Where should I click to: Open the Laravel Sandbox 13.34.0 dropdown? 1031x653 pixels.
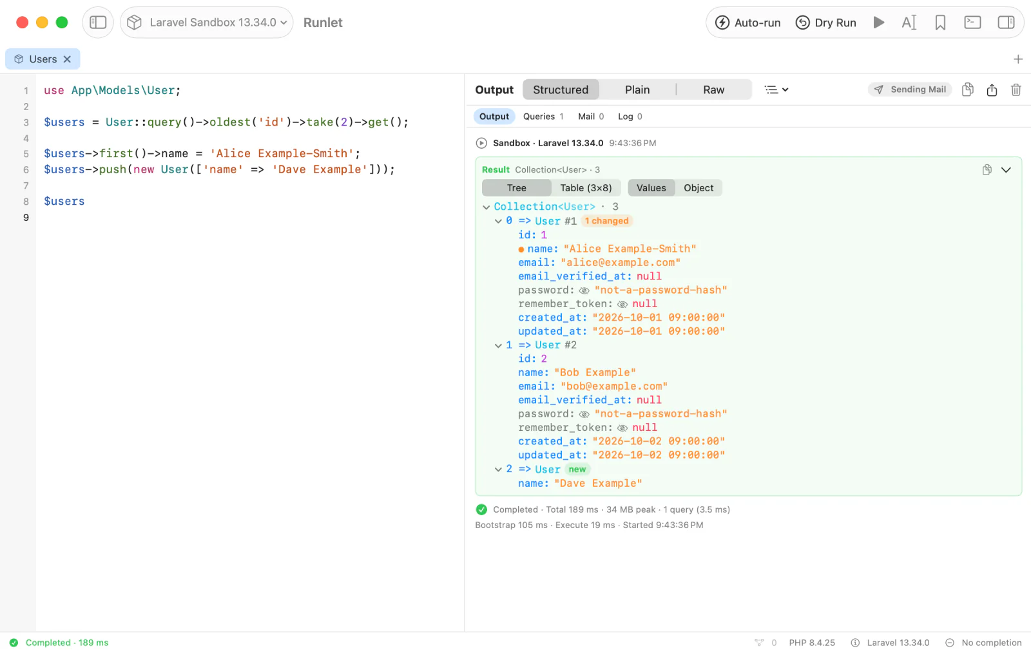pyautogui.click(x=207, y=23)
